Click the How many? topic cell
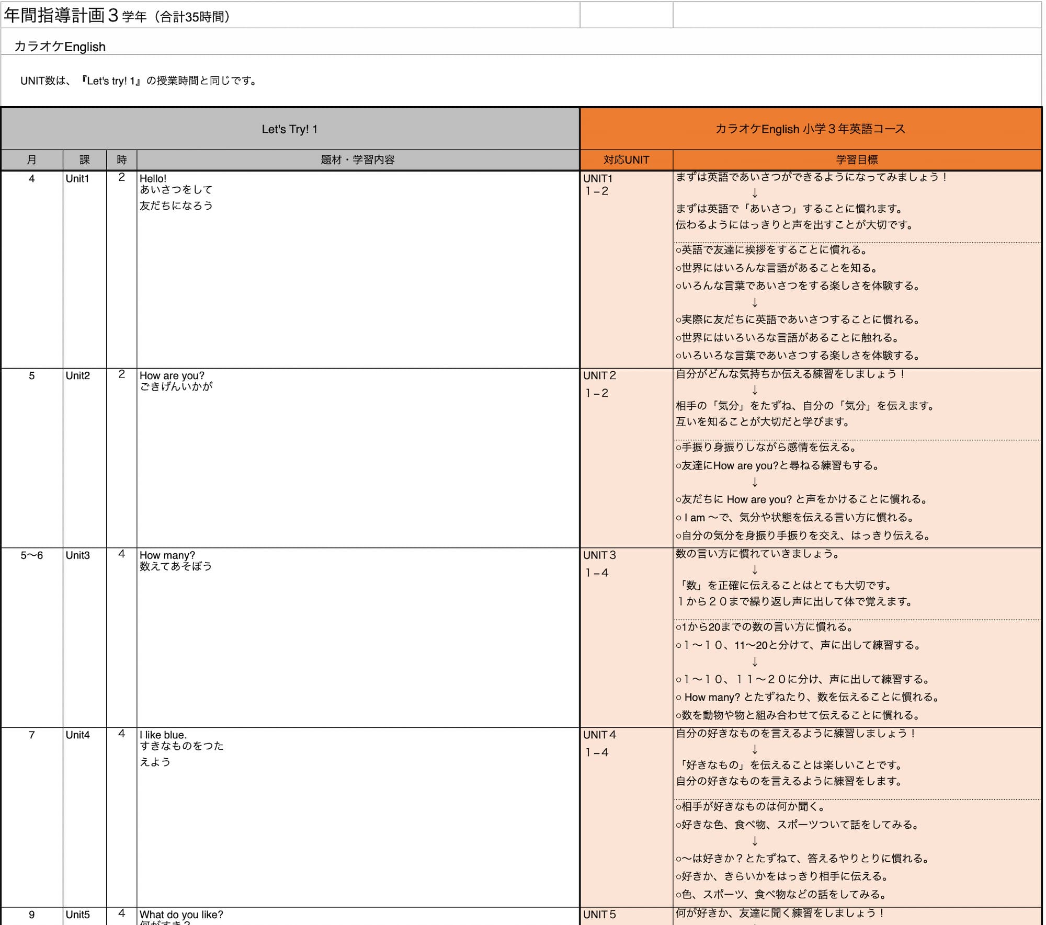Image resolution: width=1046 pixels, height=925 pixels. coord(358,638)
